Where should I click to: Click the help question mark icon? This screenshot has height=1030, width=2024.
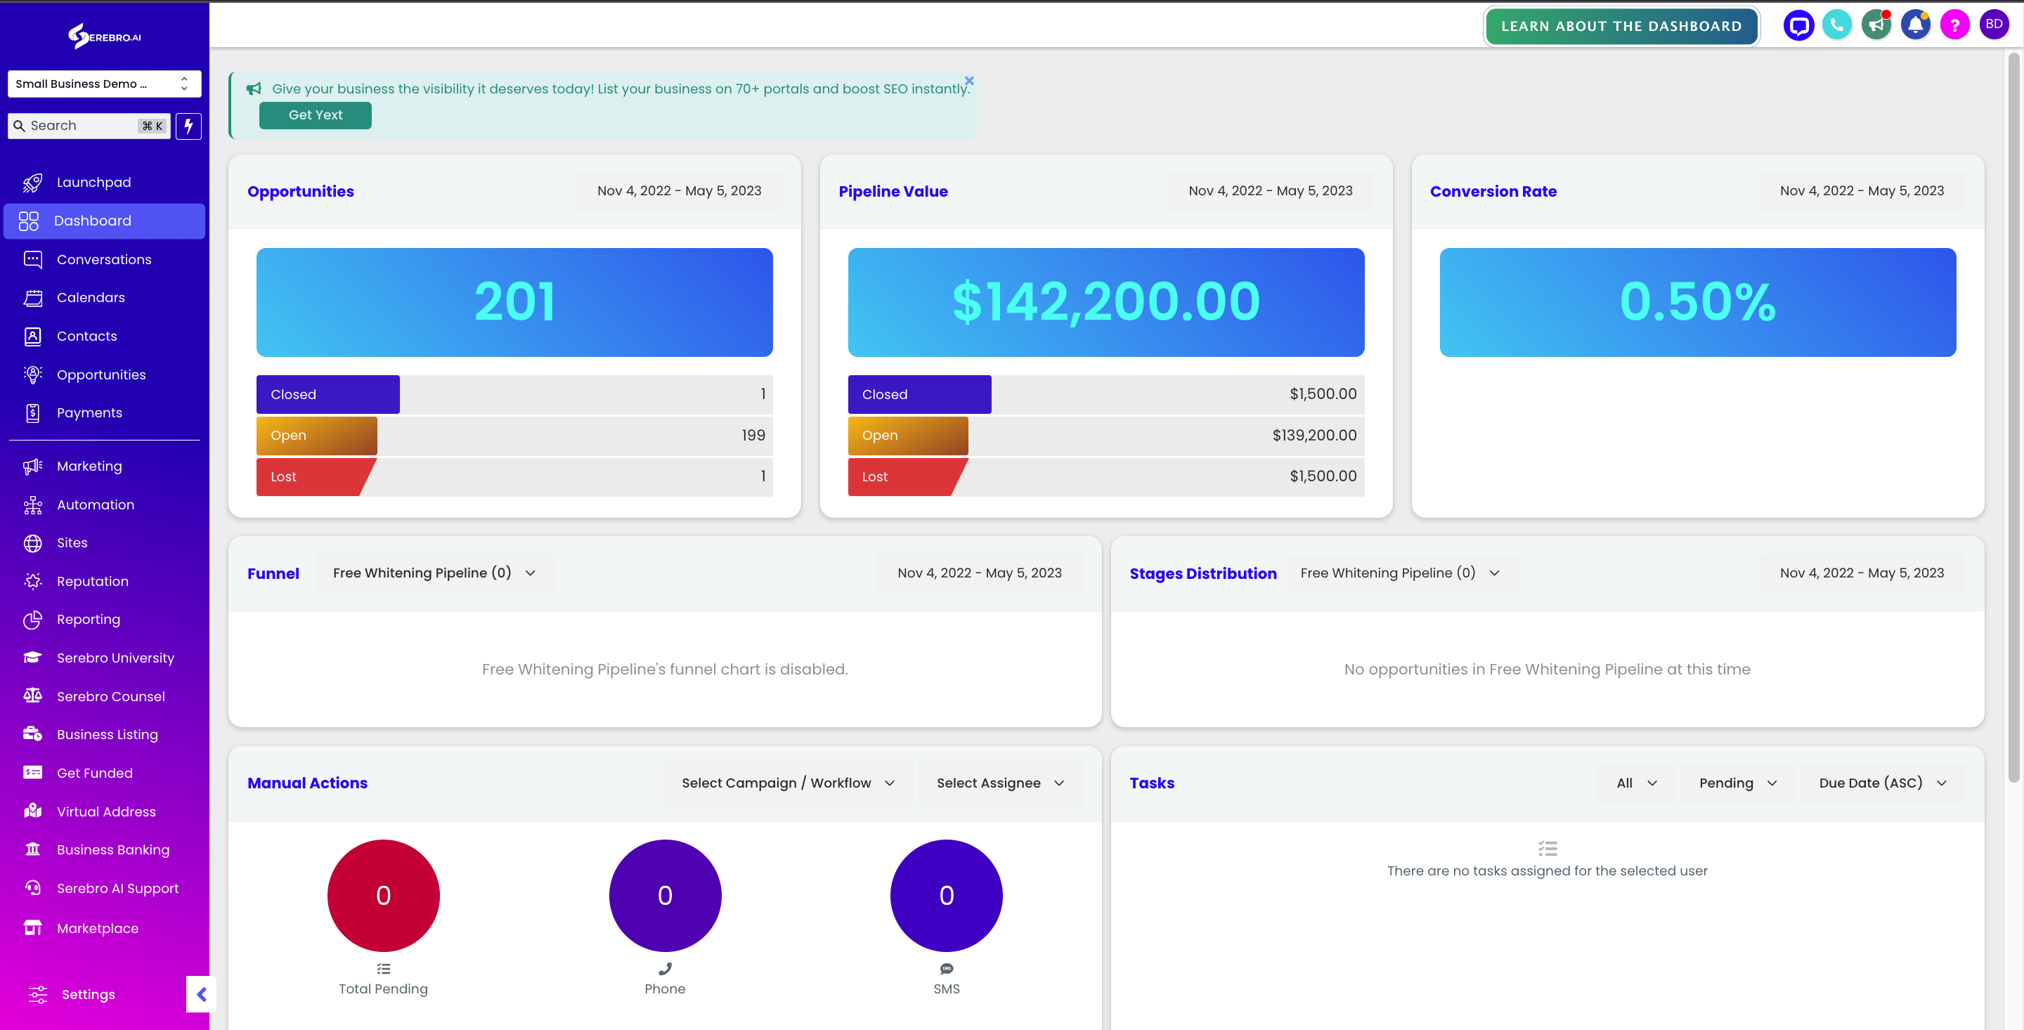pos(1955,25)
